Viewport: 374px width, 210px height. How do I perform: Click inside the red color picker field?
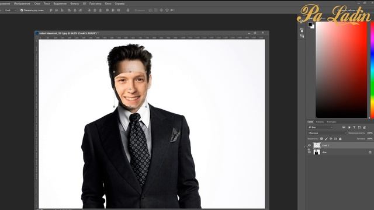click(x=341, y=69)
